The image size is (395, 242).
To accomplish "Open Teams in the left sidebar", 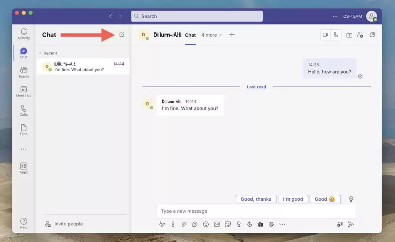I will coord(24,72).
